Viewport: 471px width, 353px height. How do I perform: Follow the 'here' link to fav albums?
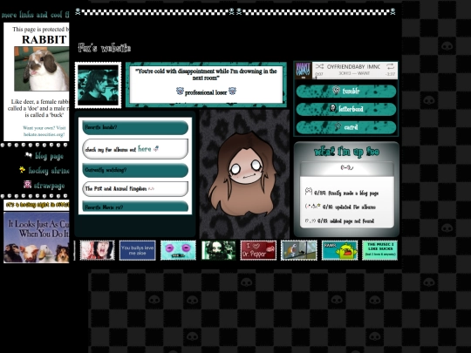145,148
